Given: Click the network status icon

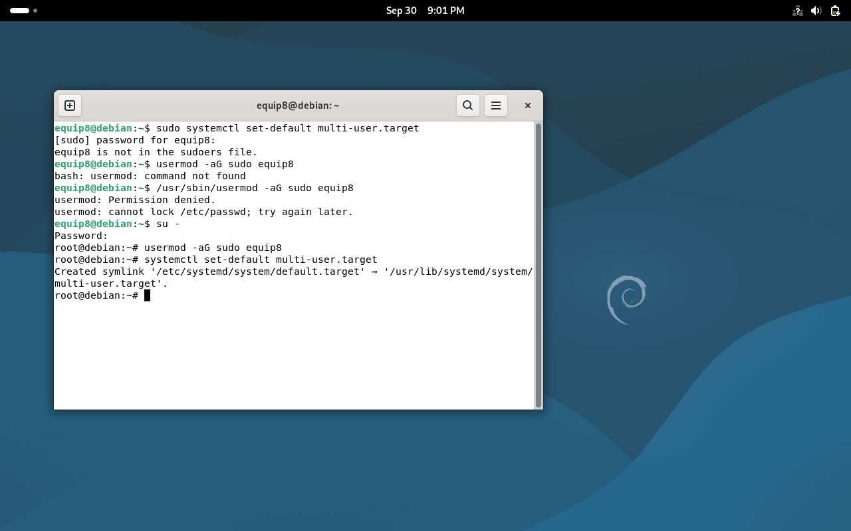Looking at the screenshot, I should (x=798, y=11).
